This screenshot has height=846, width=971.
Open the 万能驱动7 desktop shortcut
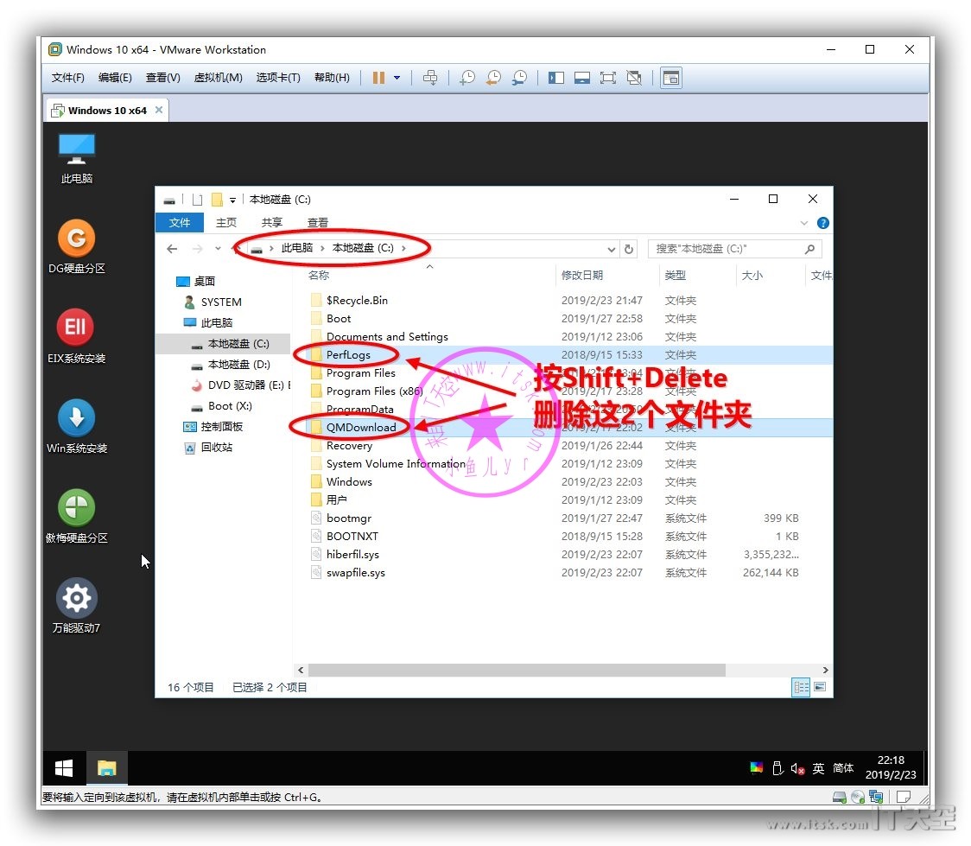point(77,607)
